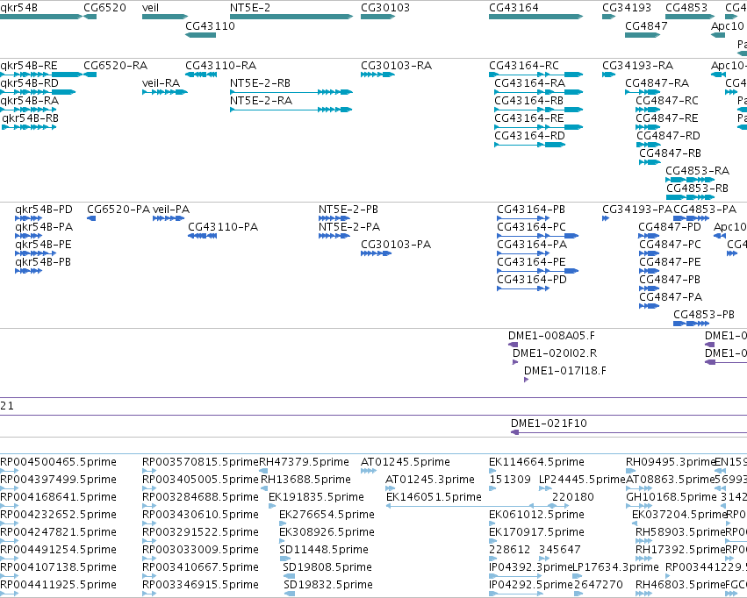Viewport: 747px width, 598px height.
Task: Select transcript qkr54B-RB
Action: pyautogui.click(x=29, y=127)
